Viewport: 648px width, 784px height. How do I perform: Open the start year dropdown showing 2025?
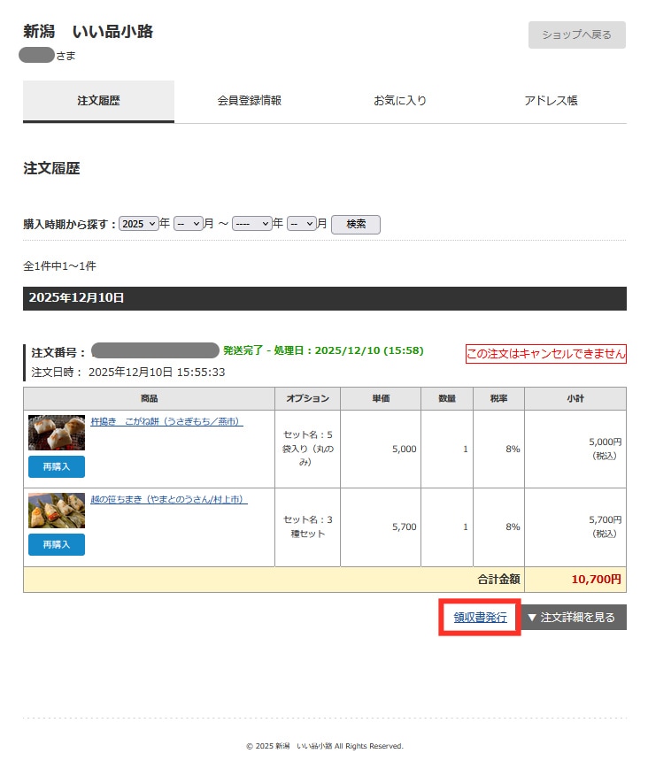point(139,224)
